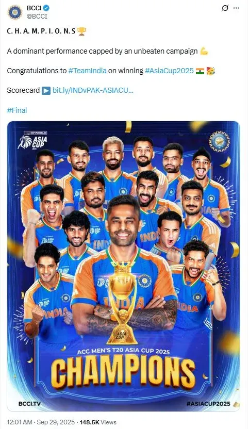Click the blue play emoji beside Scorecard
Image resolution: width=249 pixels, height=429 pixels.
46,91
